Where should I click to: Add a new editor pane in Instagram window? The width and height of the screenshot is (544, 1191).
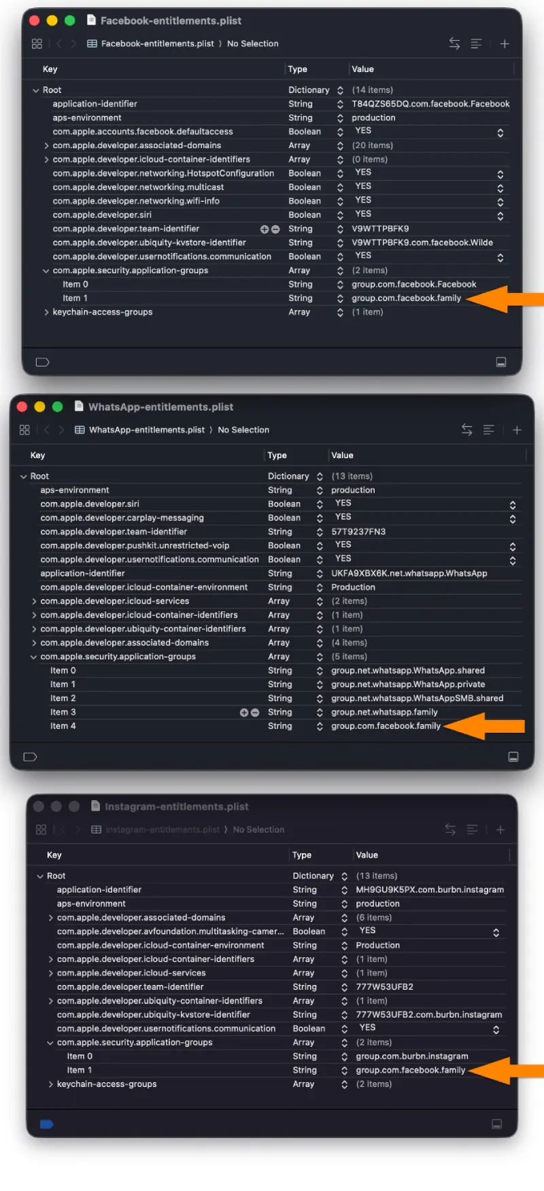click(x=500, y=829)
